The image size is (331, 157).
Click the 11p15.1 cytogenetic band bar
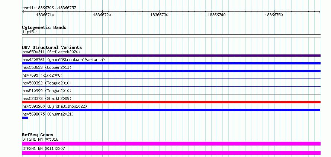point(171,36)
